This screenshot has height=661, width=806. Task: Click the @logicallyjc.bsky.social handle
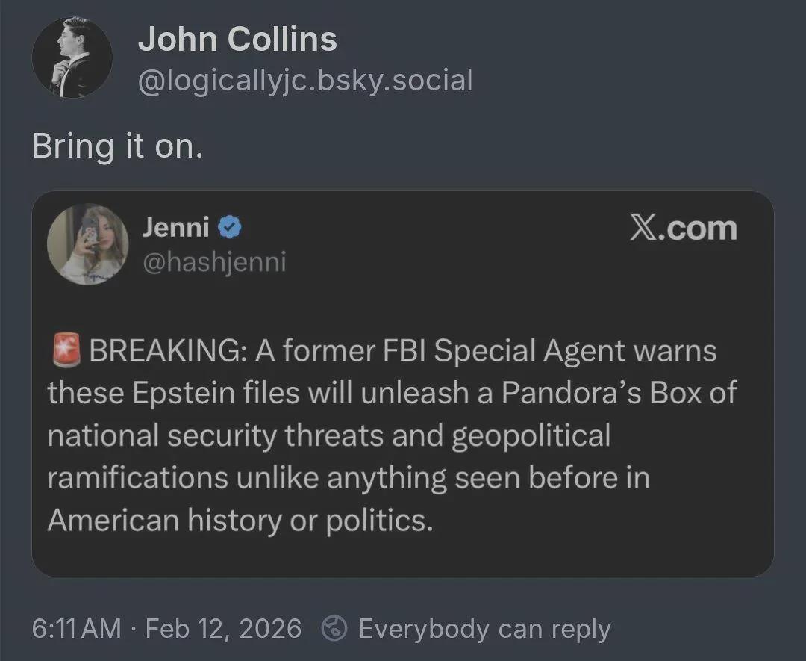[x=304, y=80]
